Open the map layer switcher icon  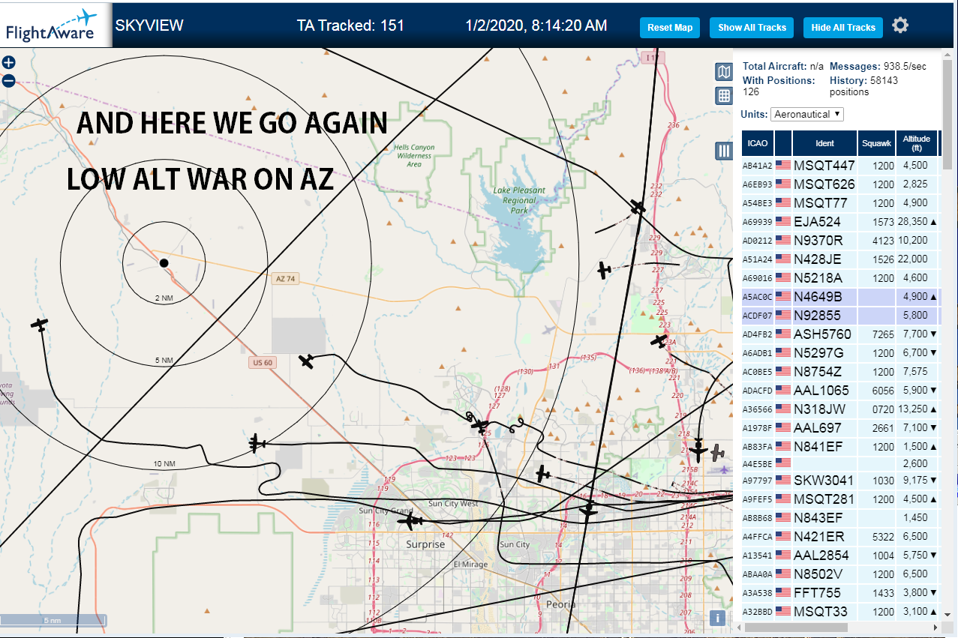point(723,71)
